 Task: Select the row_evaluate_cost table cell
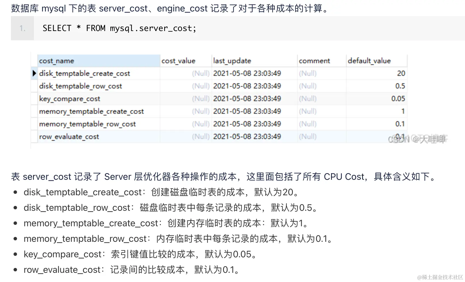(x=99, y=137)
